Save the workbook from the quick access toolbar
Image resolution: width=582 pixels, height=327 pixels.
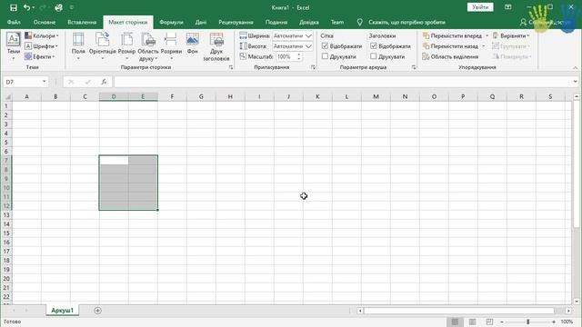tap(14, 7)
